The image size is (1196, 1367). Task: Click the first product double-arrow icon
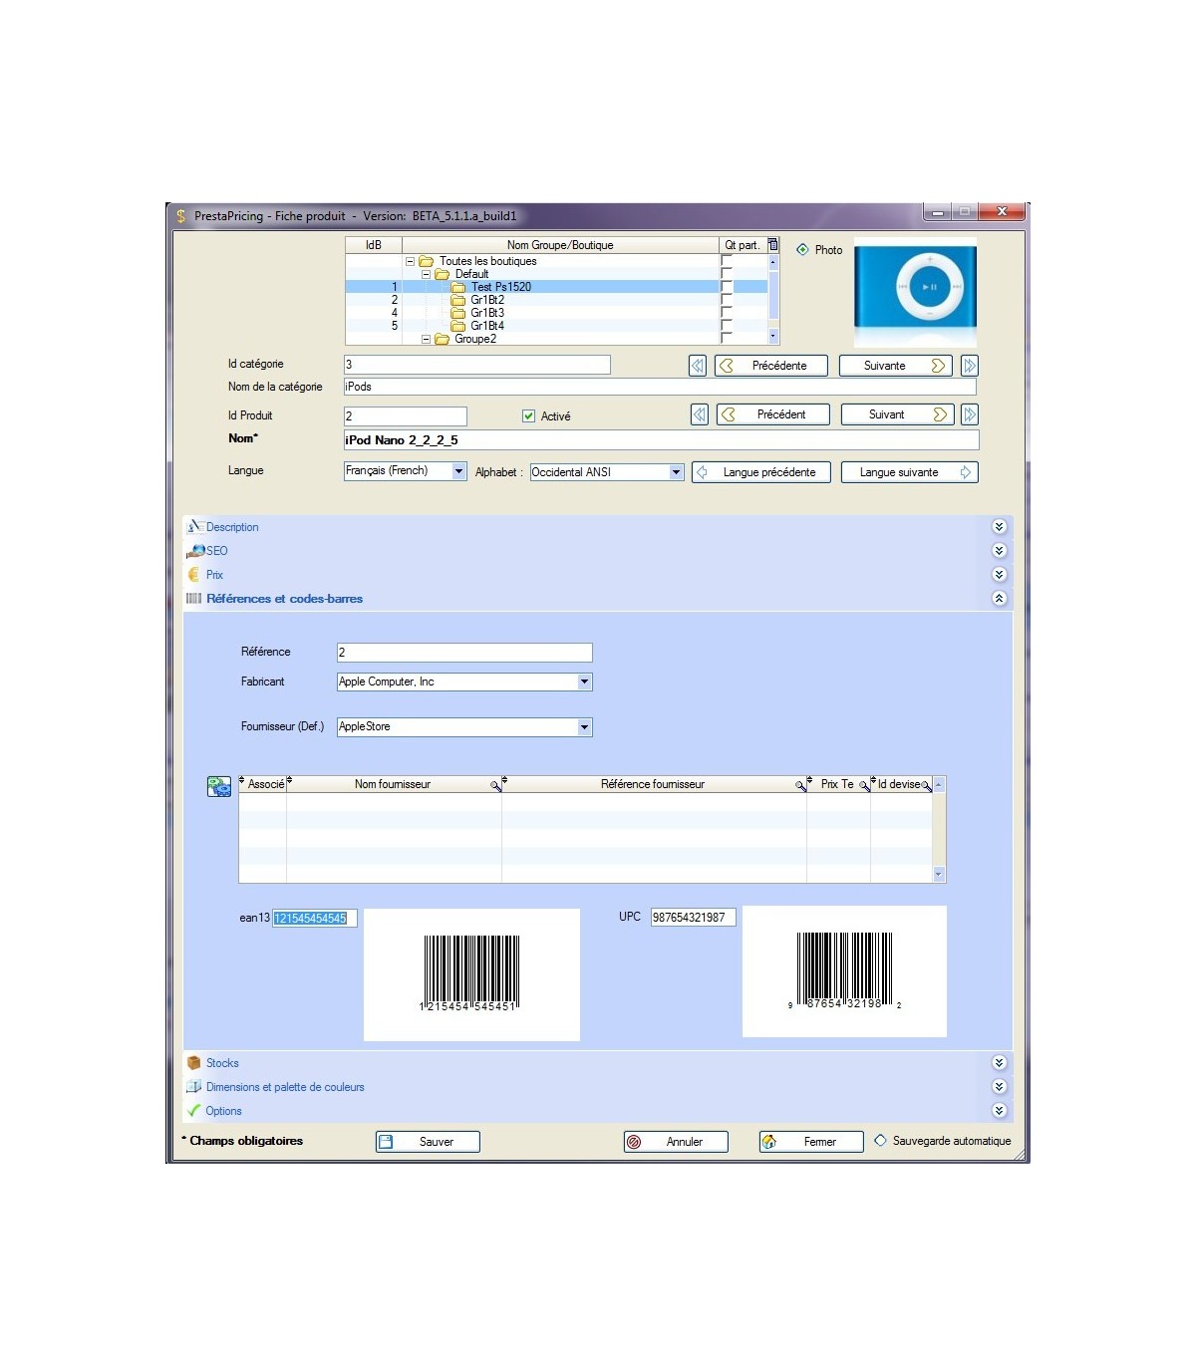point(700,414)
